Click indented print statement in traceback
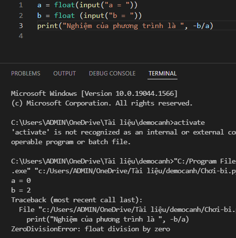The height and width of the screenshot is (238, 236). [108, 219]
